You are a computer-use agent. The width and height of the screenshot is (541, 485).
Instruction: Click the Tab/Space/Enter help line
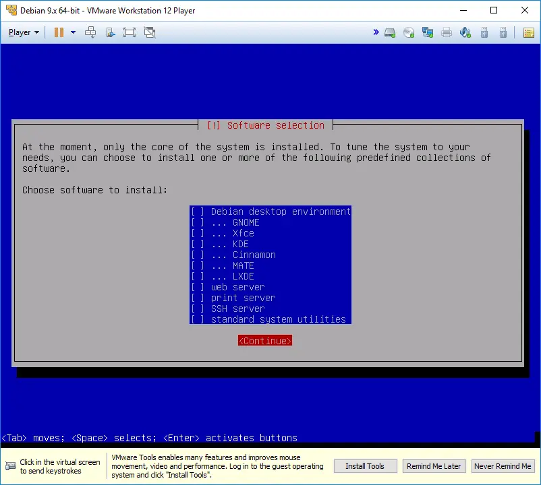pos(149,438)
